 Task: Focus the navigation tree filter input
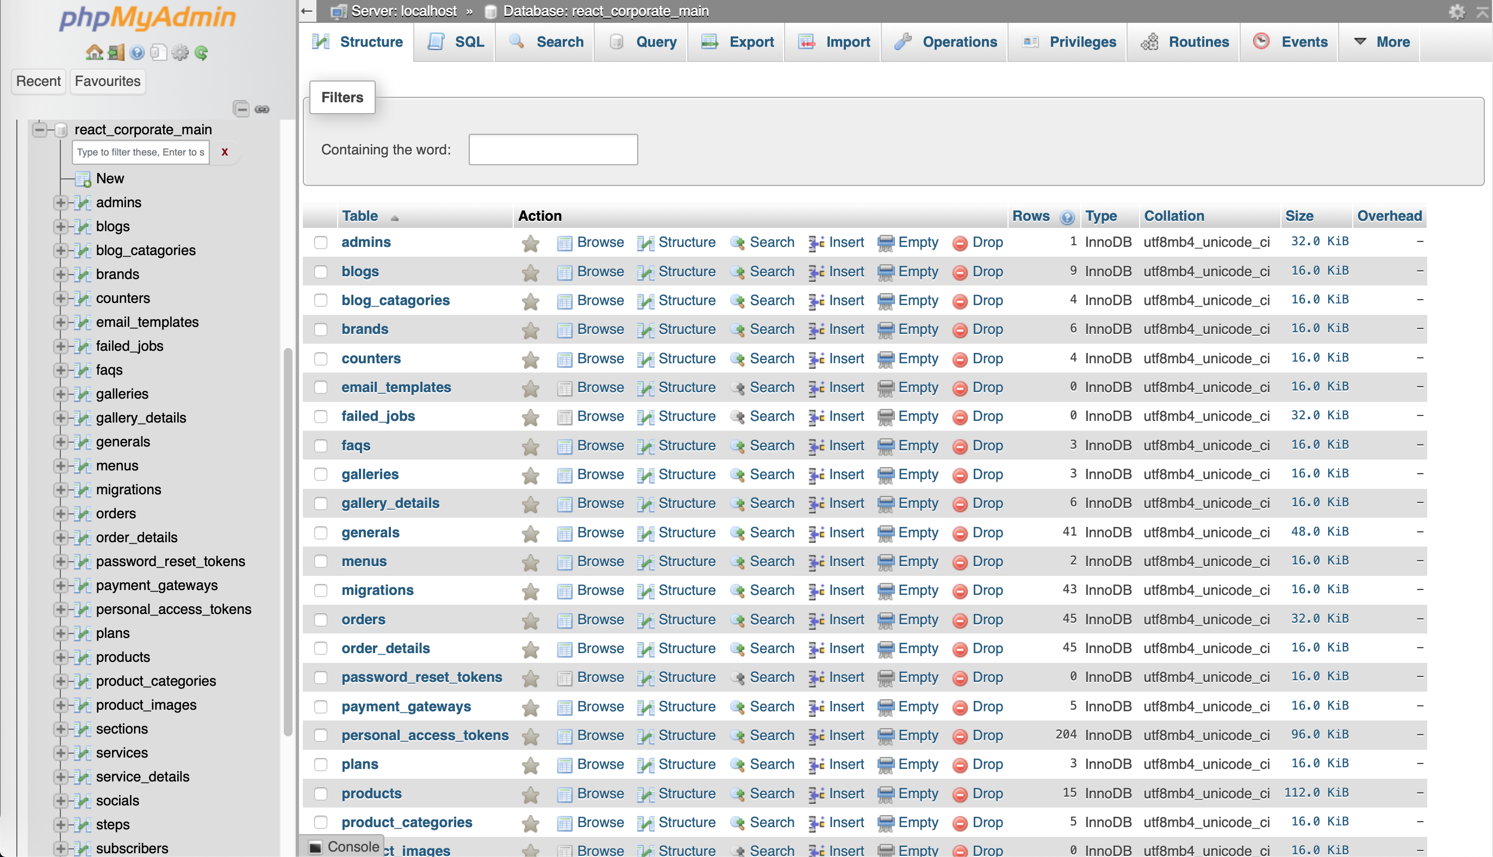(141, 152)
